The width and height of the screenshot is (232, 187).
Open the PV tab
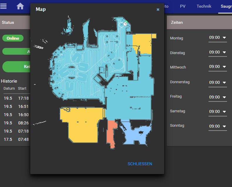click(x=183, y=6)
